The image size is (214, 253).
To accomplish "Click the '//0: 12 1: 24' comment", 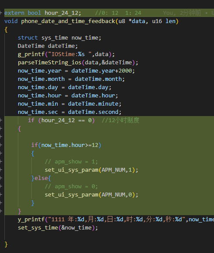I will 118,13.
